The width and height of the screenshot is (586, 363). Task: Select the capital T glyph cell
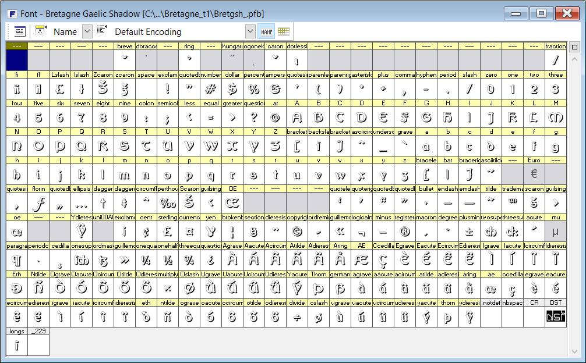click(146, 146)
